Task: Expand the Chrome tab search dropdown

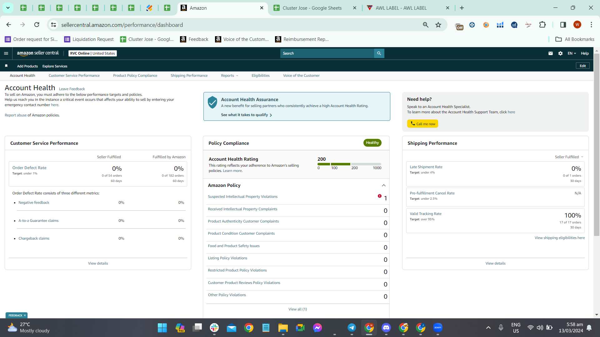Action: click(8, 8)
